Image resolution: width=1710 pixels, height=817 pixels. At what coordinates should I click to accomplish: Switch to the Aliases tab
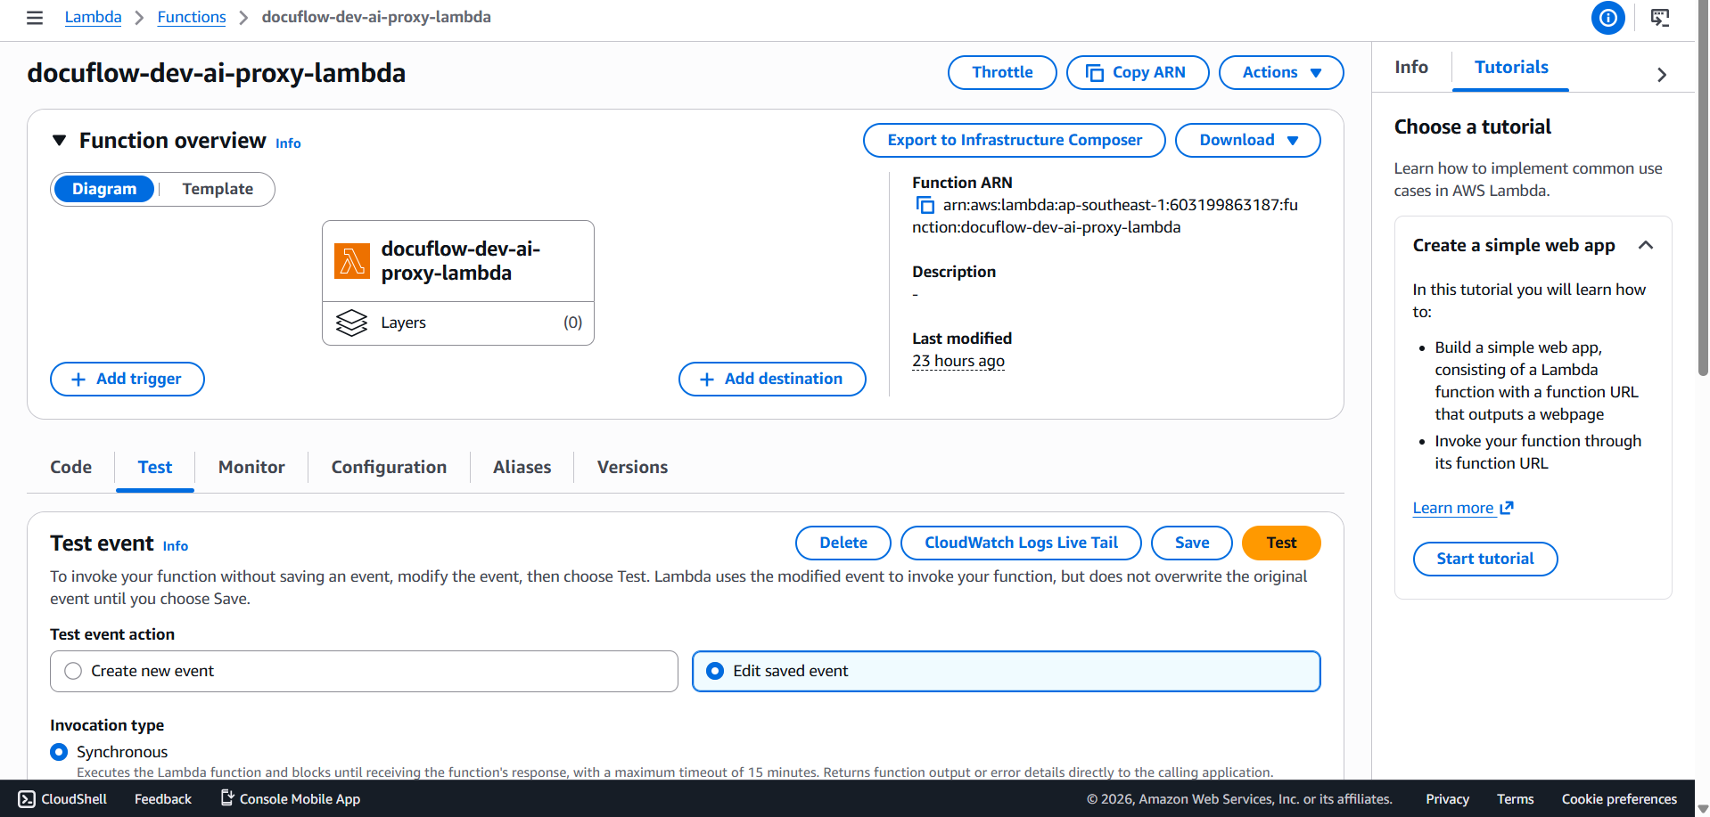coord(522,468)
